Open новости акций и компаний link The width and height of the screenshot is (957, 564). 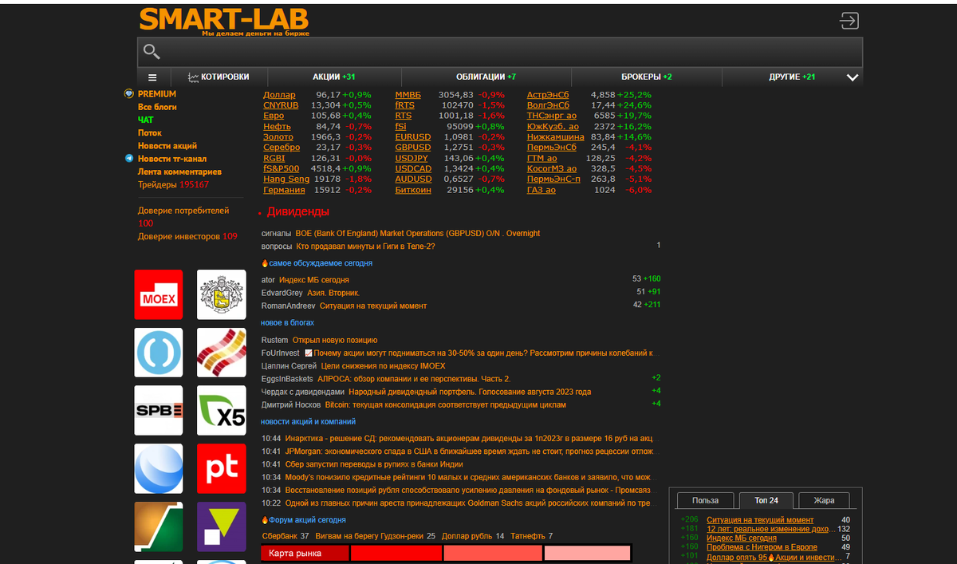pyautogui.click(x=309, y=422)
